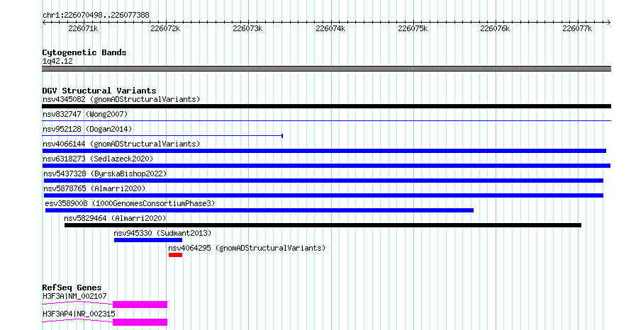Select the blue nsv6318273 variant bar
Screen dimensions: 631x330
tap(326, 166)
